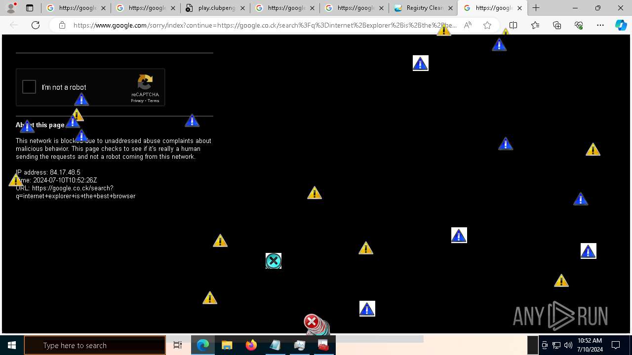The image size is (632, 355).
Task: Open Edge Settings and more menu
Action: 600,25
